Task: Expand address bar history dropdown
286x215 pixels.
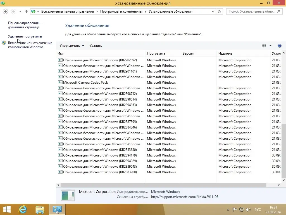Action: coord(213,11)
